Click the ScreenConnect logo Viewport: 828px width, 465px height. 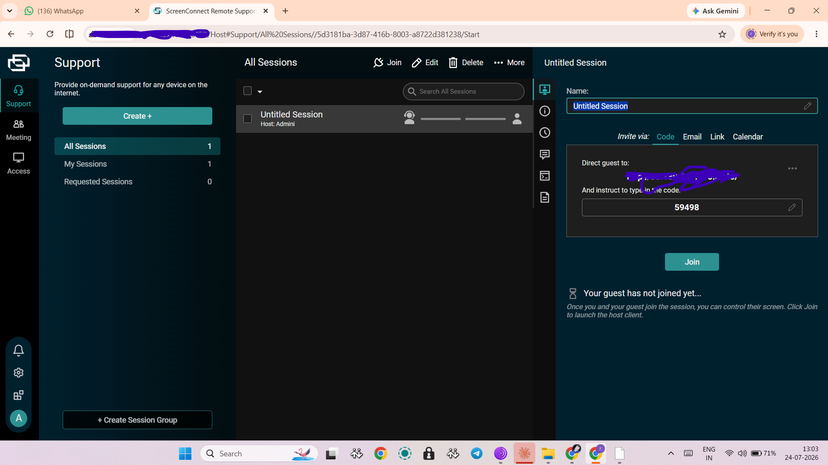click(x=19, y=63)
